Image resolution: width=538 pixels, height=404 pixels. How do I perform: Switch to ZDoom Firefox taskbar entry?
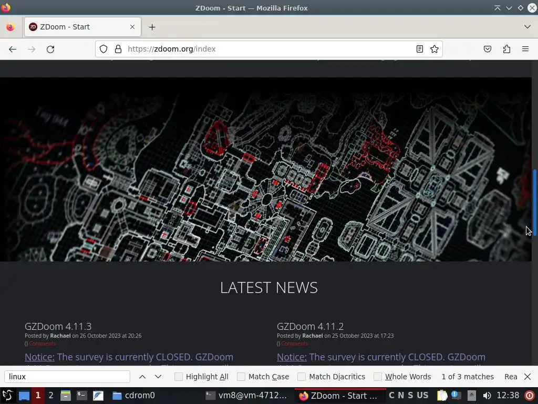(x=340, y=396)
